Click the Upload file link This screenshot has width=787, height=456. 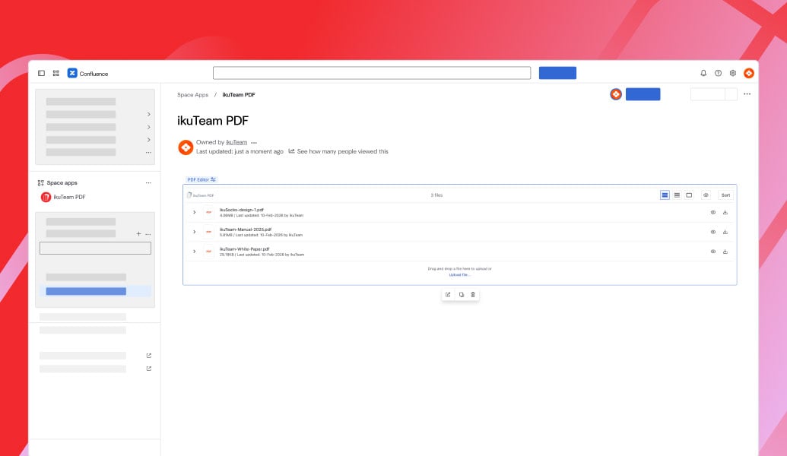point(460,274)
